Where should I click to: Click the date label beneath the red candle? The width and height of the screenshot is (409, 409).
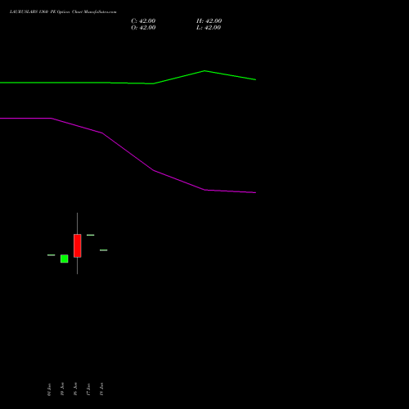[75, 389]
